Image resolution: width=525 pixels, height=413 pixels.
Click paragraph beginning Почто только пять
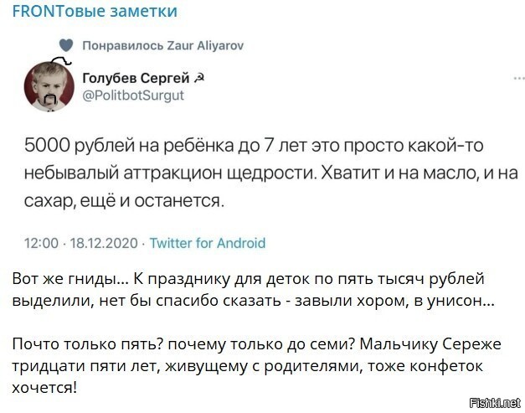pyautogui.click(x=257, y=366)
